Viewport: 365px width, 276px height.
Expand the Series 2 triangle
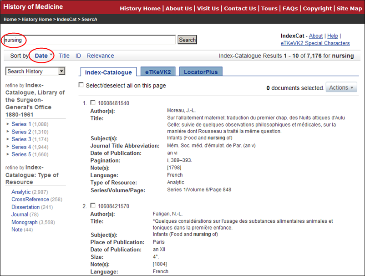click(8, 132)
